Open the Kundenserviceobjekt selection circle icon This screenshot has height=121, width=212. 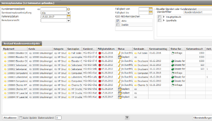pos(68,9)
